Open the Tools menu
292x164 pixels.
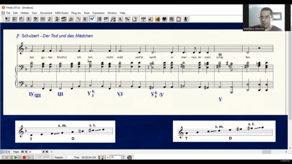click(87, 13)
